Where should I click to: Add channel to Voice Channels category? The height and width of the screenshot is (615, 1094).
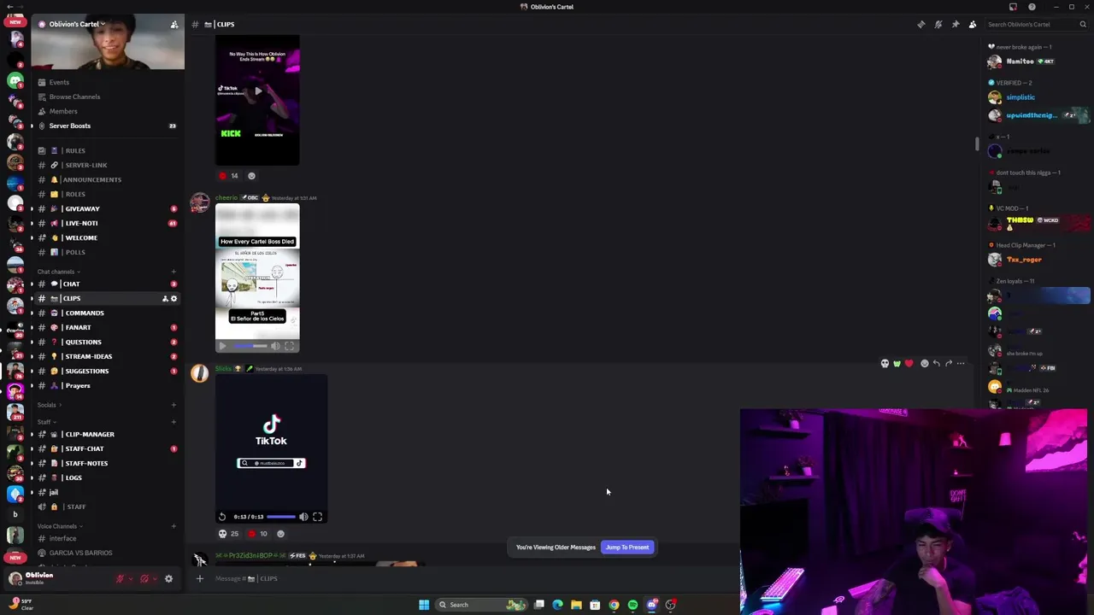click(174, 526)
